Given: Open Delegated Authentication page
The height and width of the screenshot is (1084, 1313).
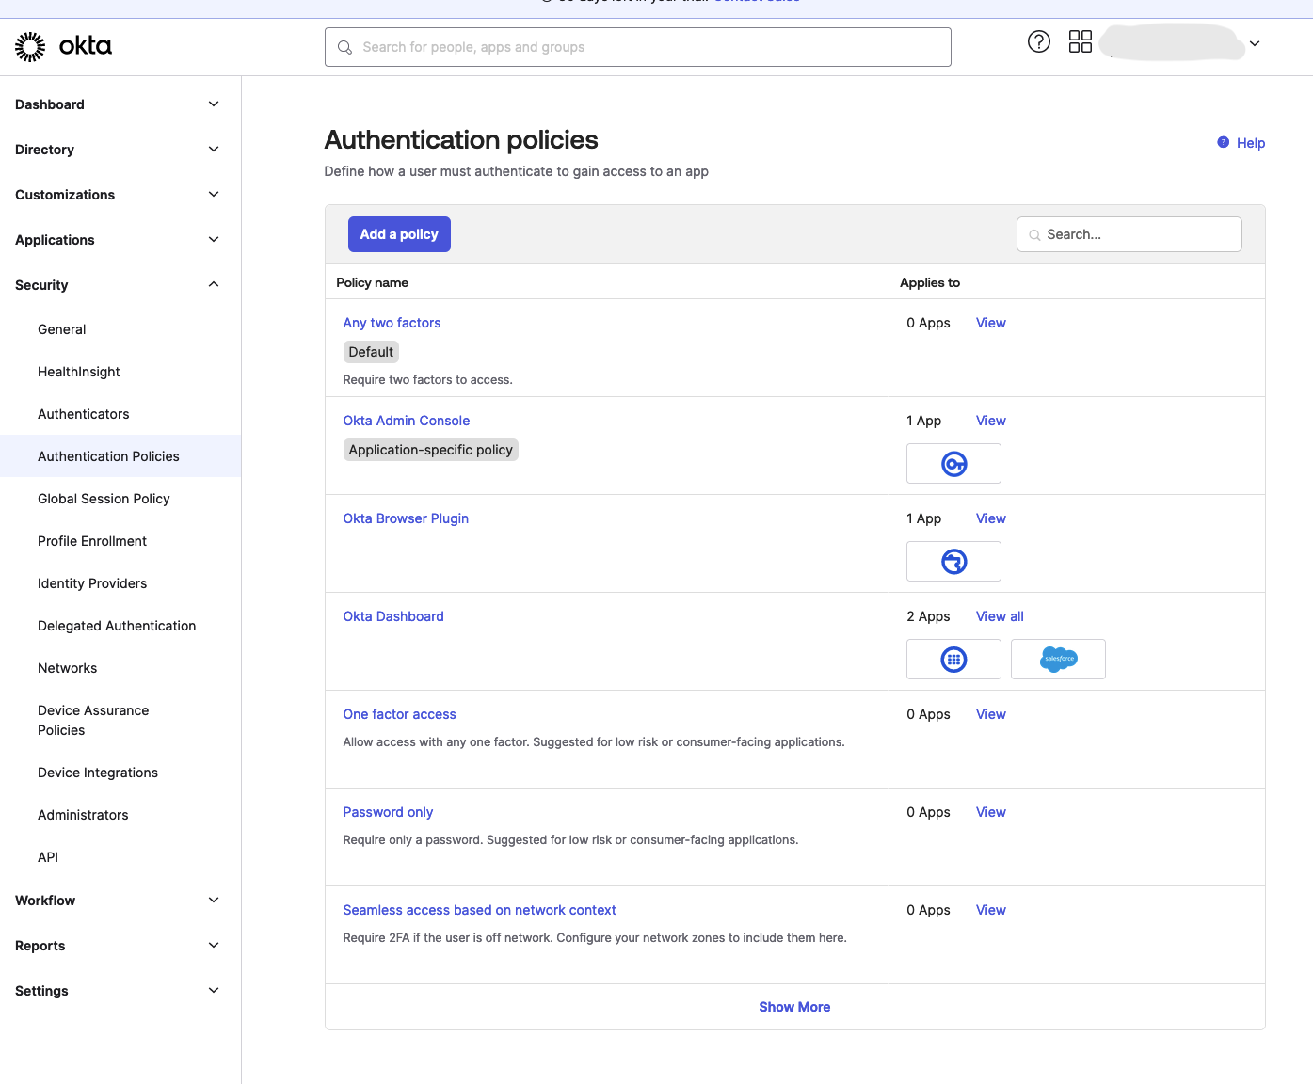Looking at the screenshot, I should [x=117, y=626].
